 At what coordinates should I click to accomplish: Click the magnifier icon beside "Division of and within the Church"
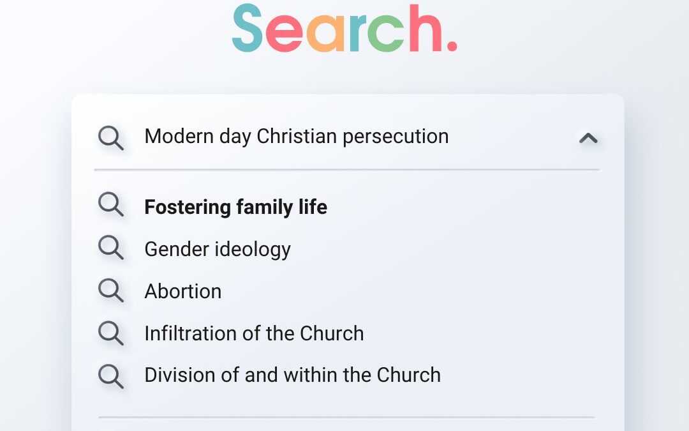pyautogui.click(x=112, y=375)
